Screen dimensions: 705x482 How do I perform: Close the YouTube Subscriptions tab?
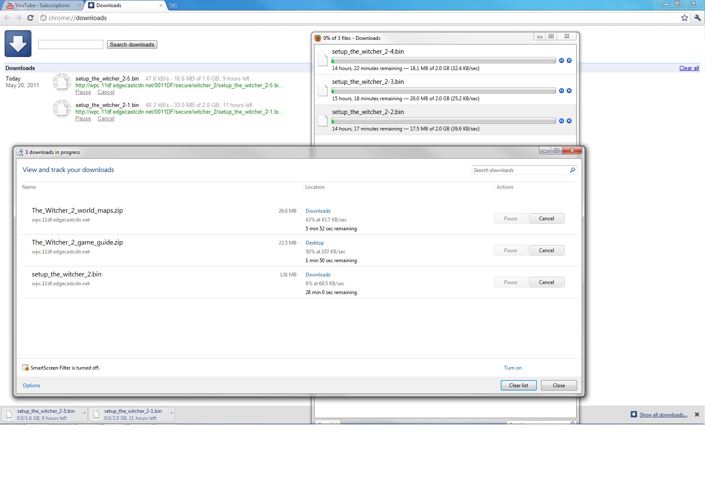80,5
